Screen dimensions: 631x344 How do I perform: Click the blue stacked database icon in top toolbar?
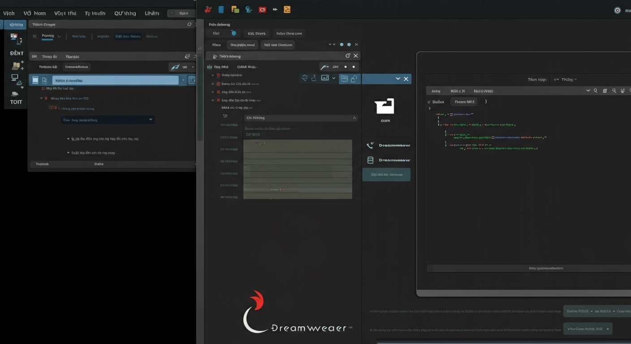pyautogui.click(x=221, y=9)
